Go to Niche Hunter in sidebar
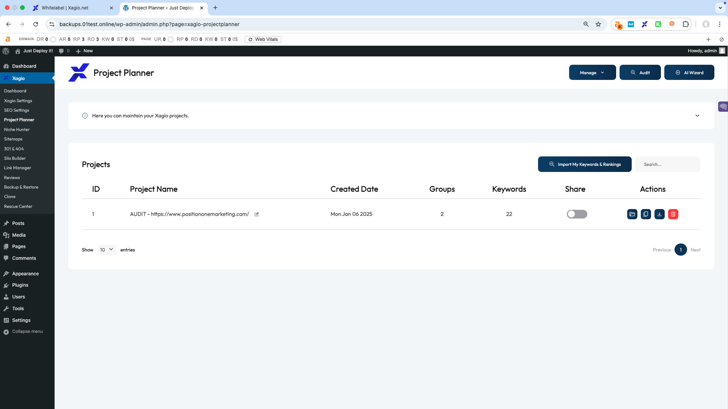The image size is (728, 409). point(17,130)
